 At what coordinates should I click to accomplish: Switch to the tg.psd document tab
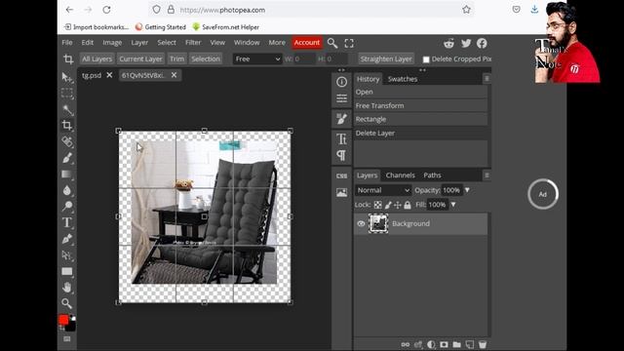pos(92,75)
